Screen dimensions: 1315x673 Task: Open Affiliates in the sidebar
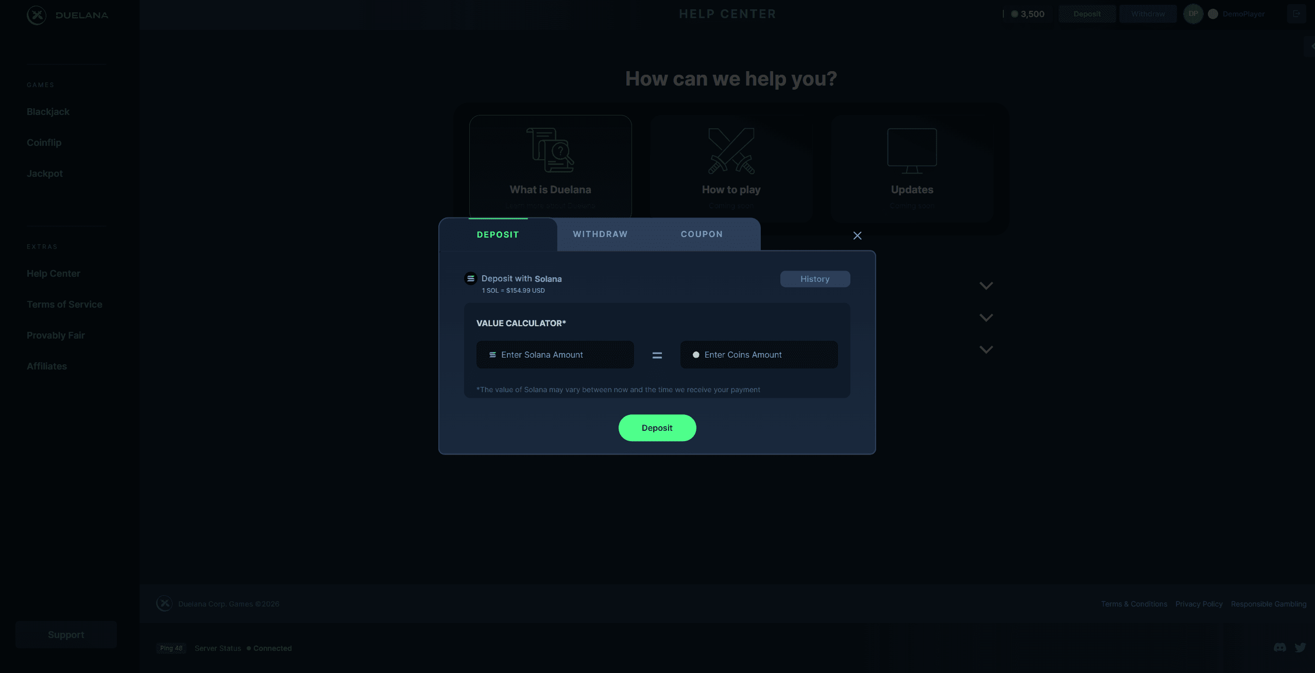point(47,366)
